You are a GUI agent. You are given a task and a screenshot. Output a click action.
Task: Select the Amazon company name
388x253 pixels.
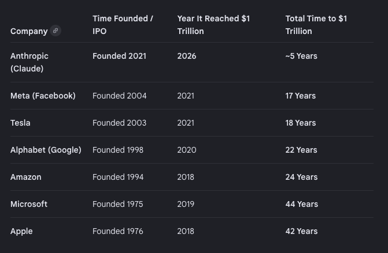[x=26, y=177]
